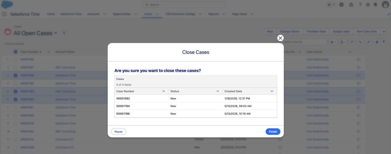Open the Opportunities tab dropdown chevron
Viewport: 391px width, 154px height.
pos(136,14)
